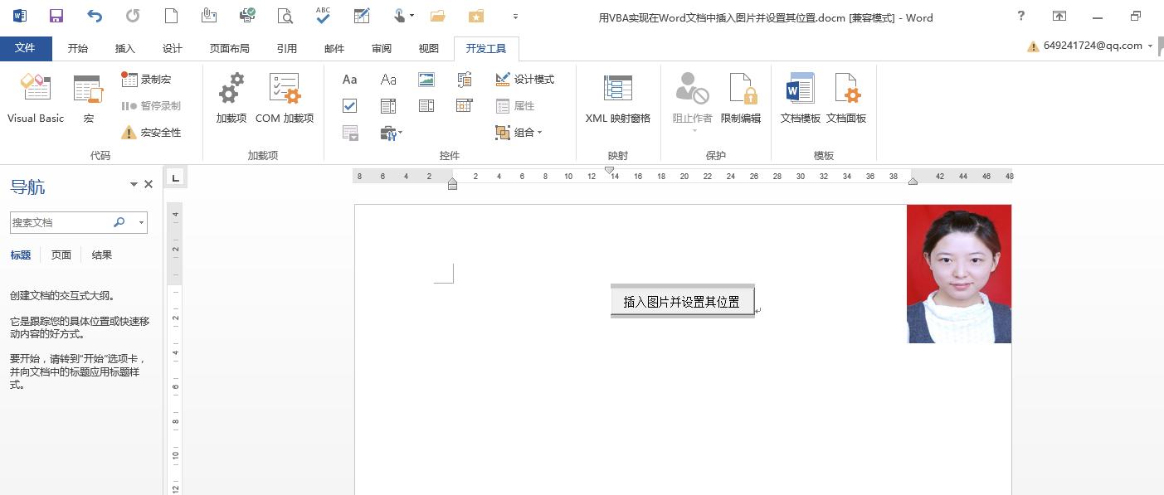The height and width of the screenshot is (495, 1164).
Task: Insert a check box content control
Action: point(349,105)
